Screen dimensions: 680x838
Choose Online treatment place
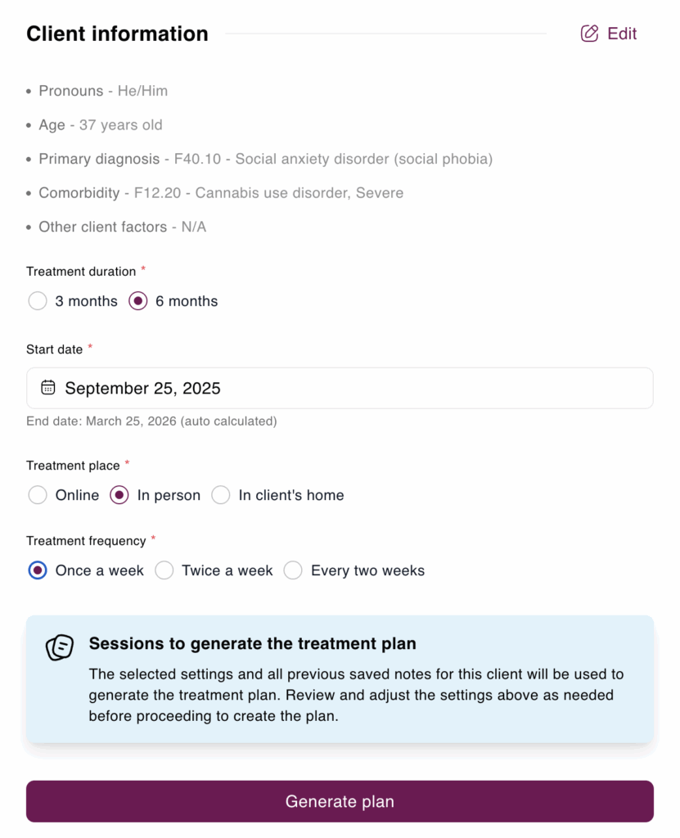38,495
